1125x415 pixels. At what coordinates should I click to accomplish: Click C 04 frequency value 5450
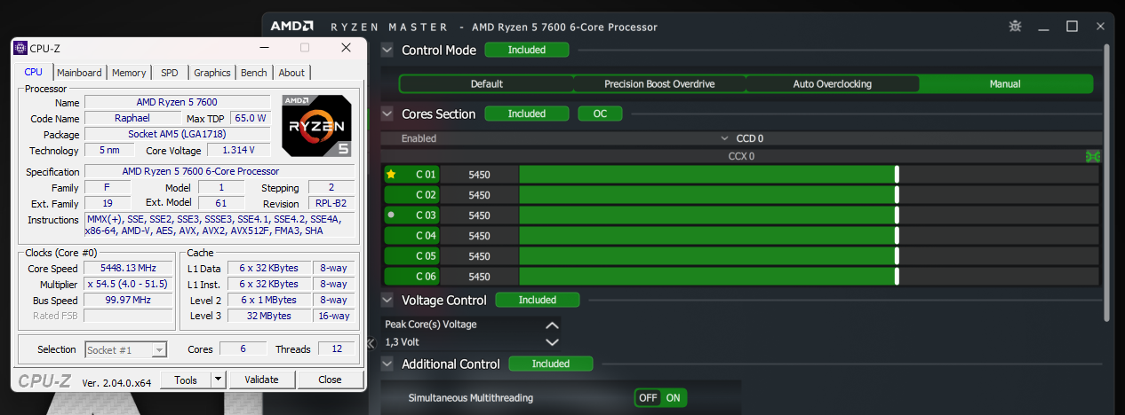tap(479, 236)
